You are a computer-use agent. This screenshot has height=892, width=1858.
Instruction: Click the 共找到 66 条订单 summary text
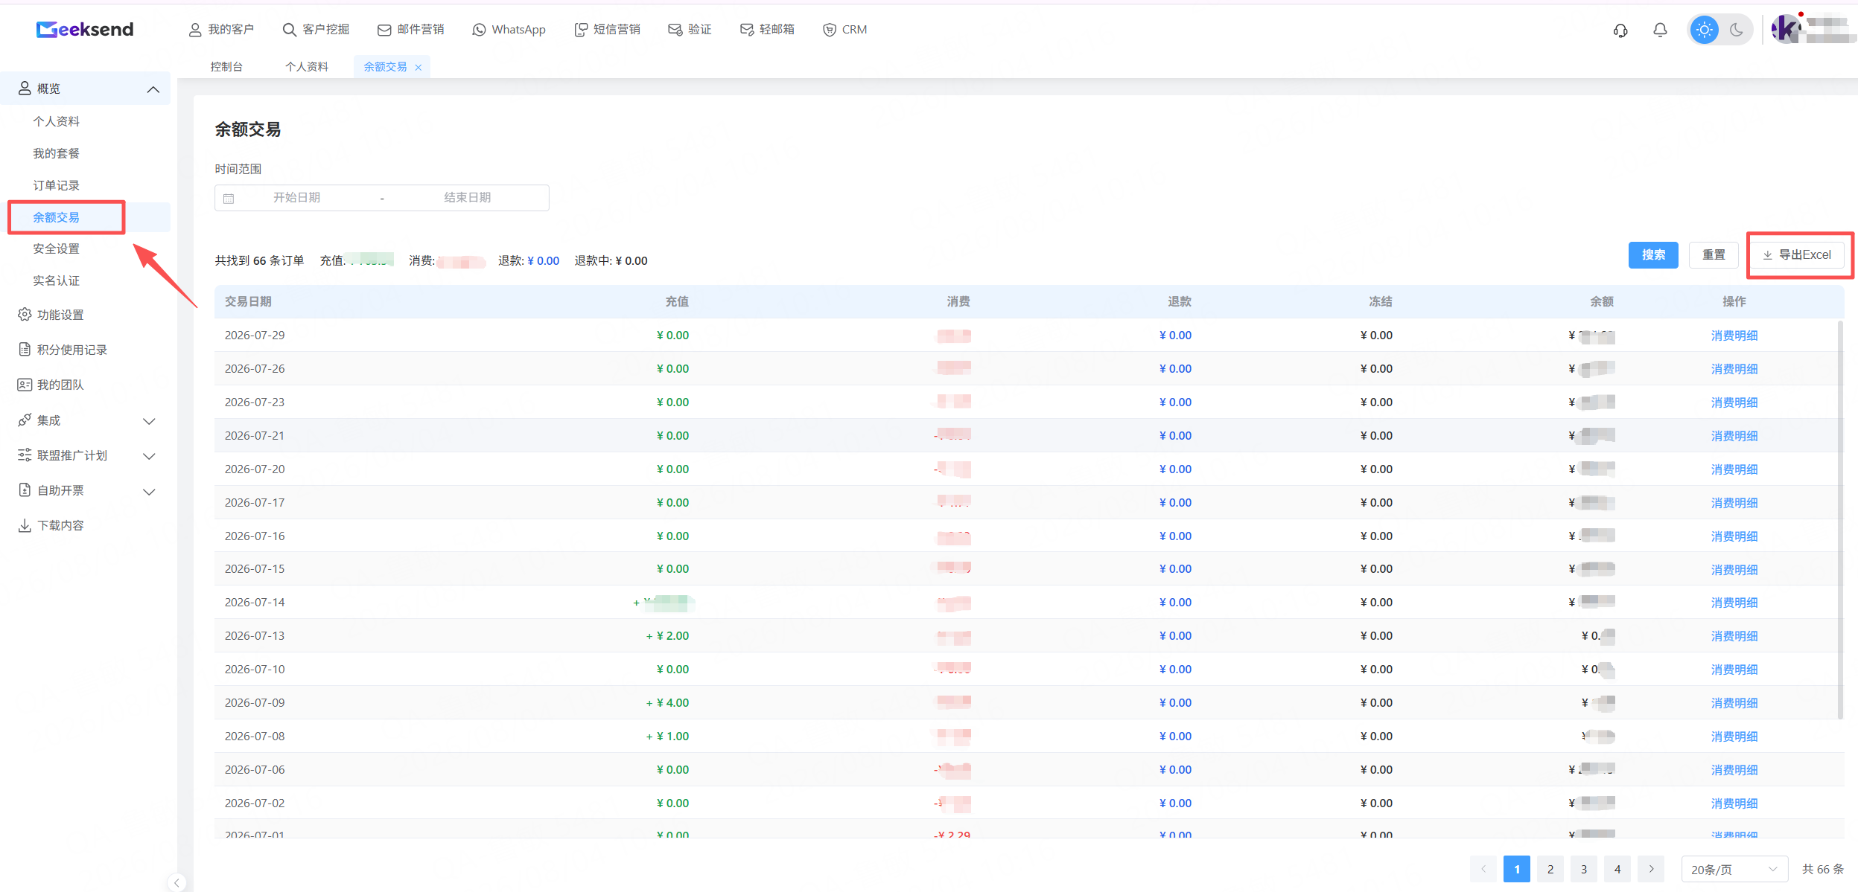click(259, 261)
